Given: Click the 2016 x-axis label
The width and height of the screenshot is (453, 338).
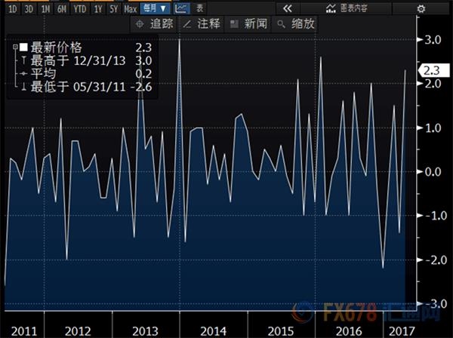Looking at the screenshot, I should click(x=349, y=331).
